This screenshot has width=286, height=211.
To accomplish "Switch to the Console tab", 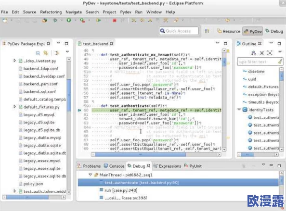I will (x=114, y=166).
